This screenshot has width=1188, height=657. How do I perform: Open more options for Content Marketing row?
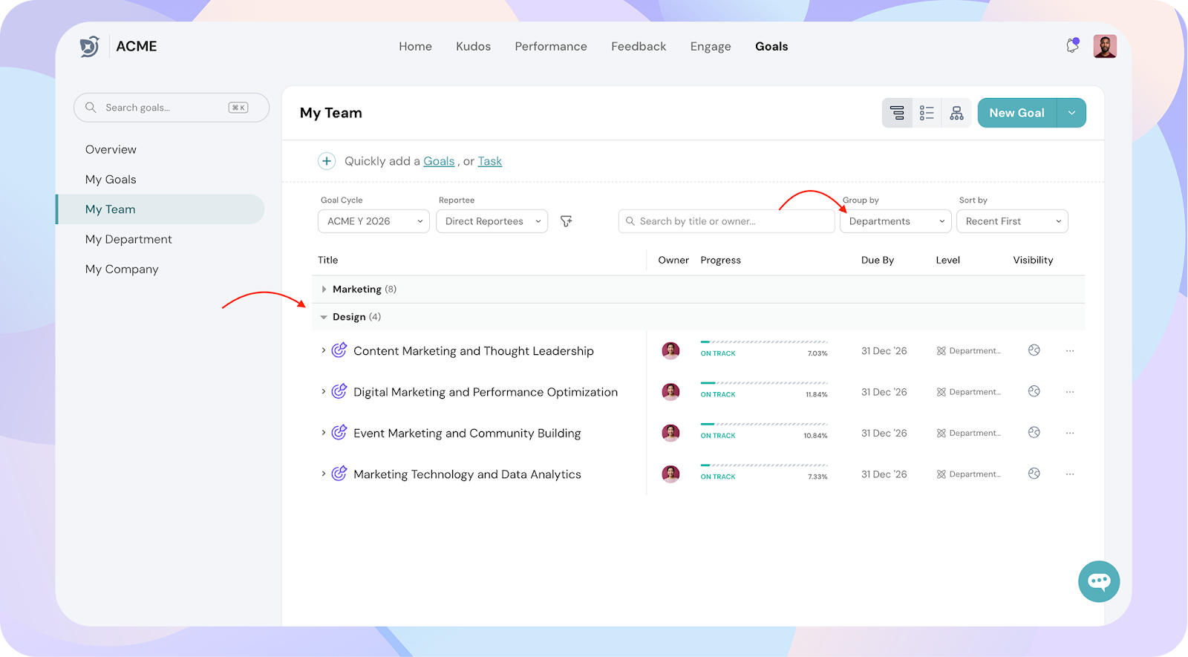(1070, 350)
